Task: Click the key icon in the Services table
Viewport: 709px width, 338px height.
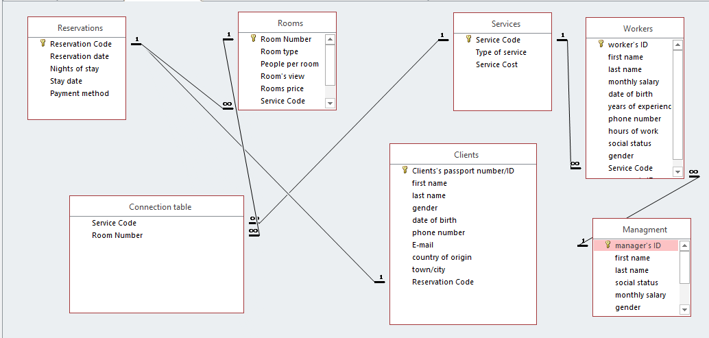Action: point(468,40)
